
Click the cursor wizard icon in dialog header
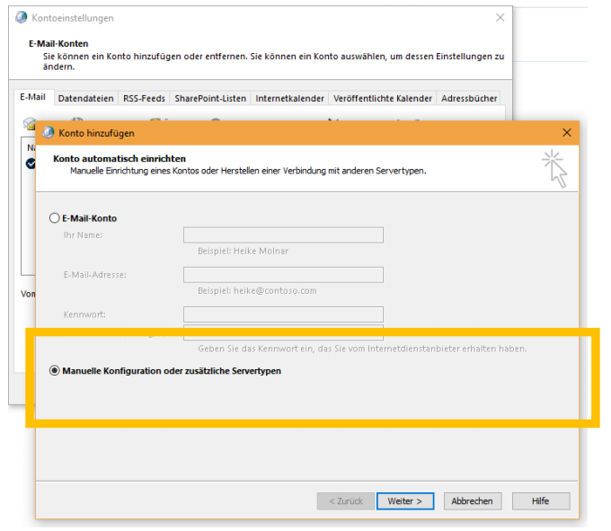pos(555,169)
